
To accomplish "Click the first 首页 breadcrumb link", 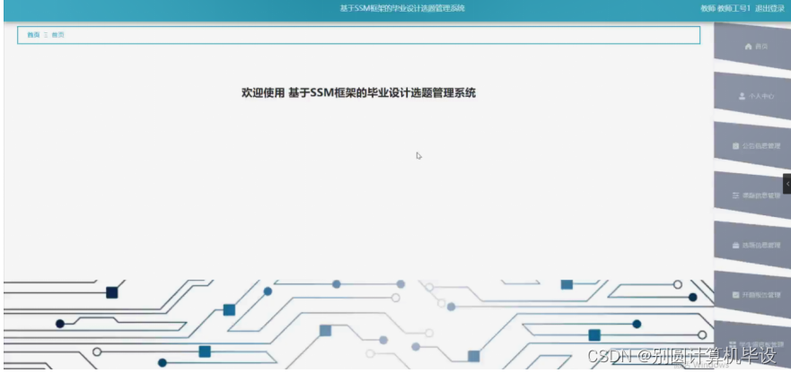I will [33, 35].
